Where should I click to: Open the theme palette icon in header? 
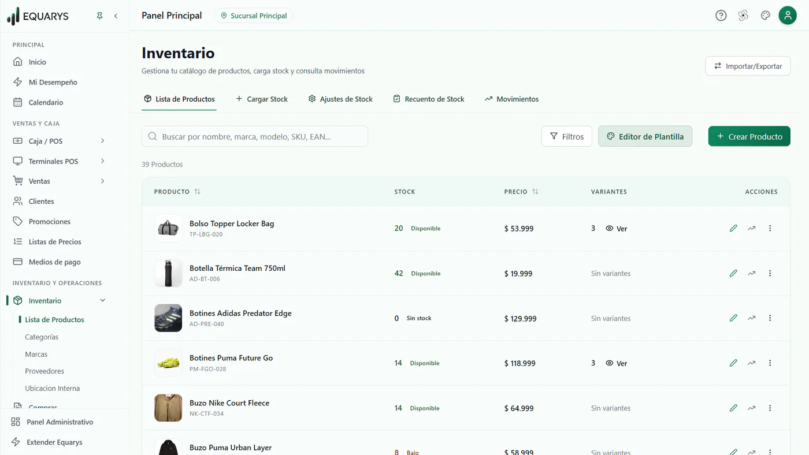pos(766,16)
